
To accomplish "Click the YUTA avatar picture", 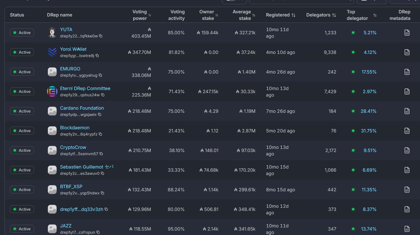I will pos(52,33).
